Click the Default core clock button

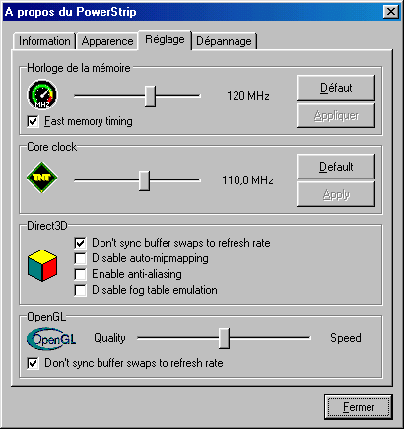336,167
